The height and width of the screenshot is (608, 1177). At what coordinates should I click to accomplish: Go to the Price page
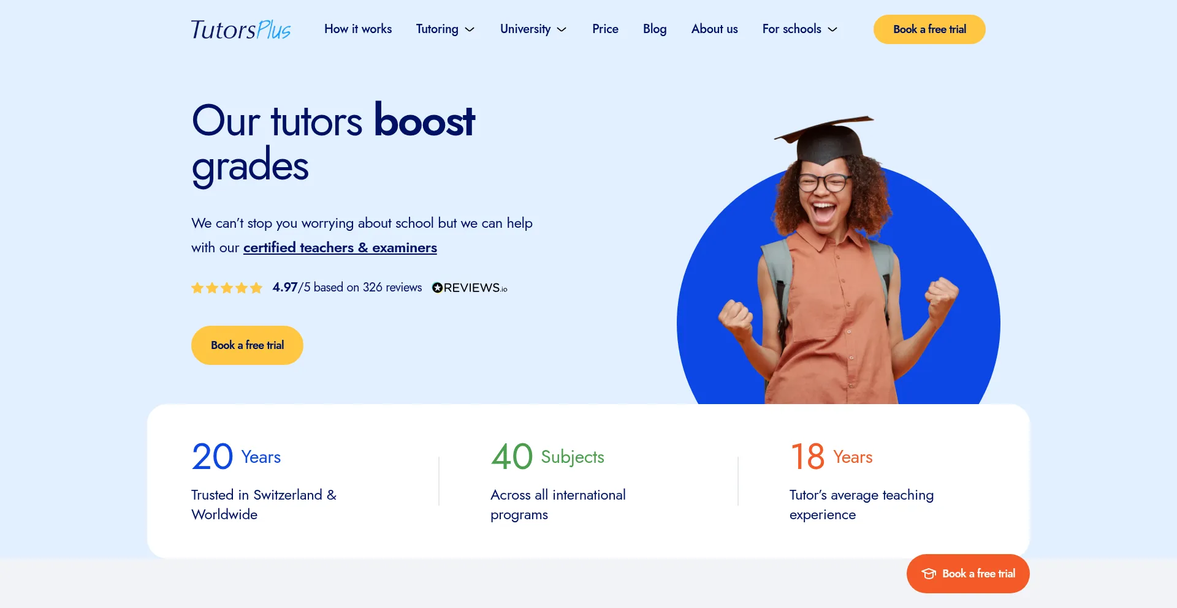coord(605,29)
